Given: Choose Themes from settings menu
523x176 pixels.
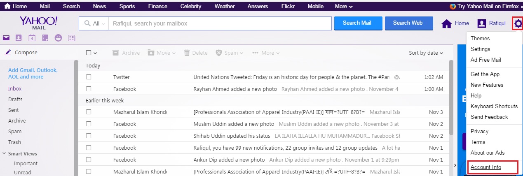Looking at the screenshot, I should [x=480, y=38].
